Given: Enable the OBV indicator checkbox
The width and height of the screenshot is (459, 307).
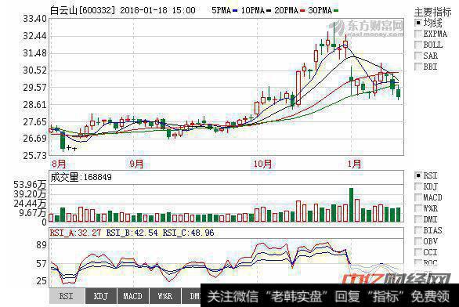Looking at the screenshot, I should click(x=418, y=241).
